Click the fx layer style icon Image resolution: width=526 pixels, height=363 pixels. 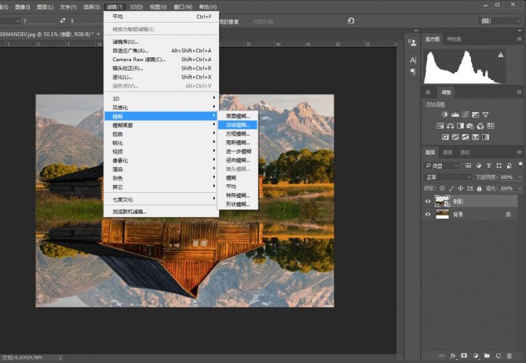point(453,356)
